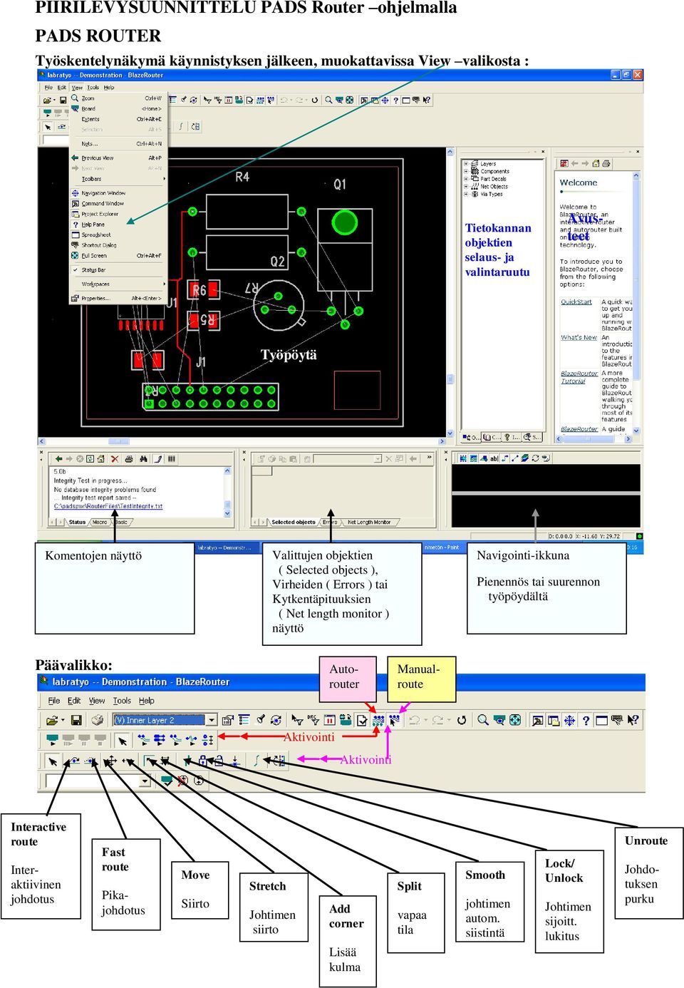This screenshot has height=988, width=684.
Task: Select Basic tab in output window
Action: pyautogui.click(x=122, y=523)
